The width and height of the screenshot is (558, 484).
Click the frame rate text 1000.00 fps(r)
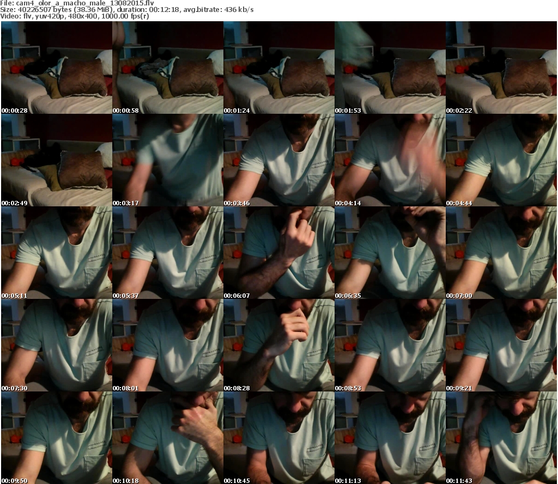point(125,16)
